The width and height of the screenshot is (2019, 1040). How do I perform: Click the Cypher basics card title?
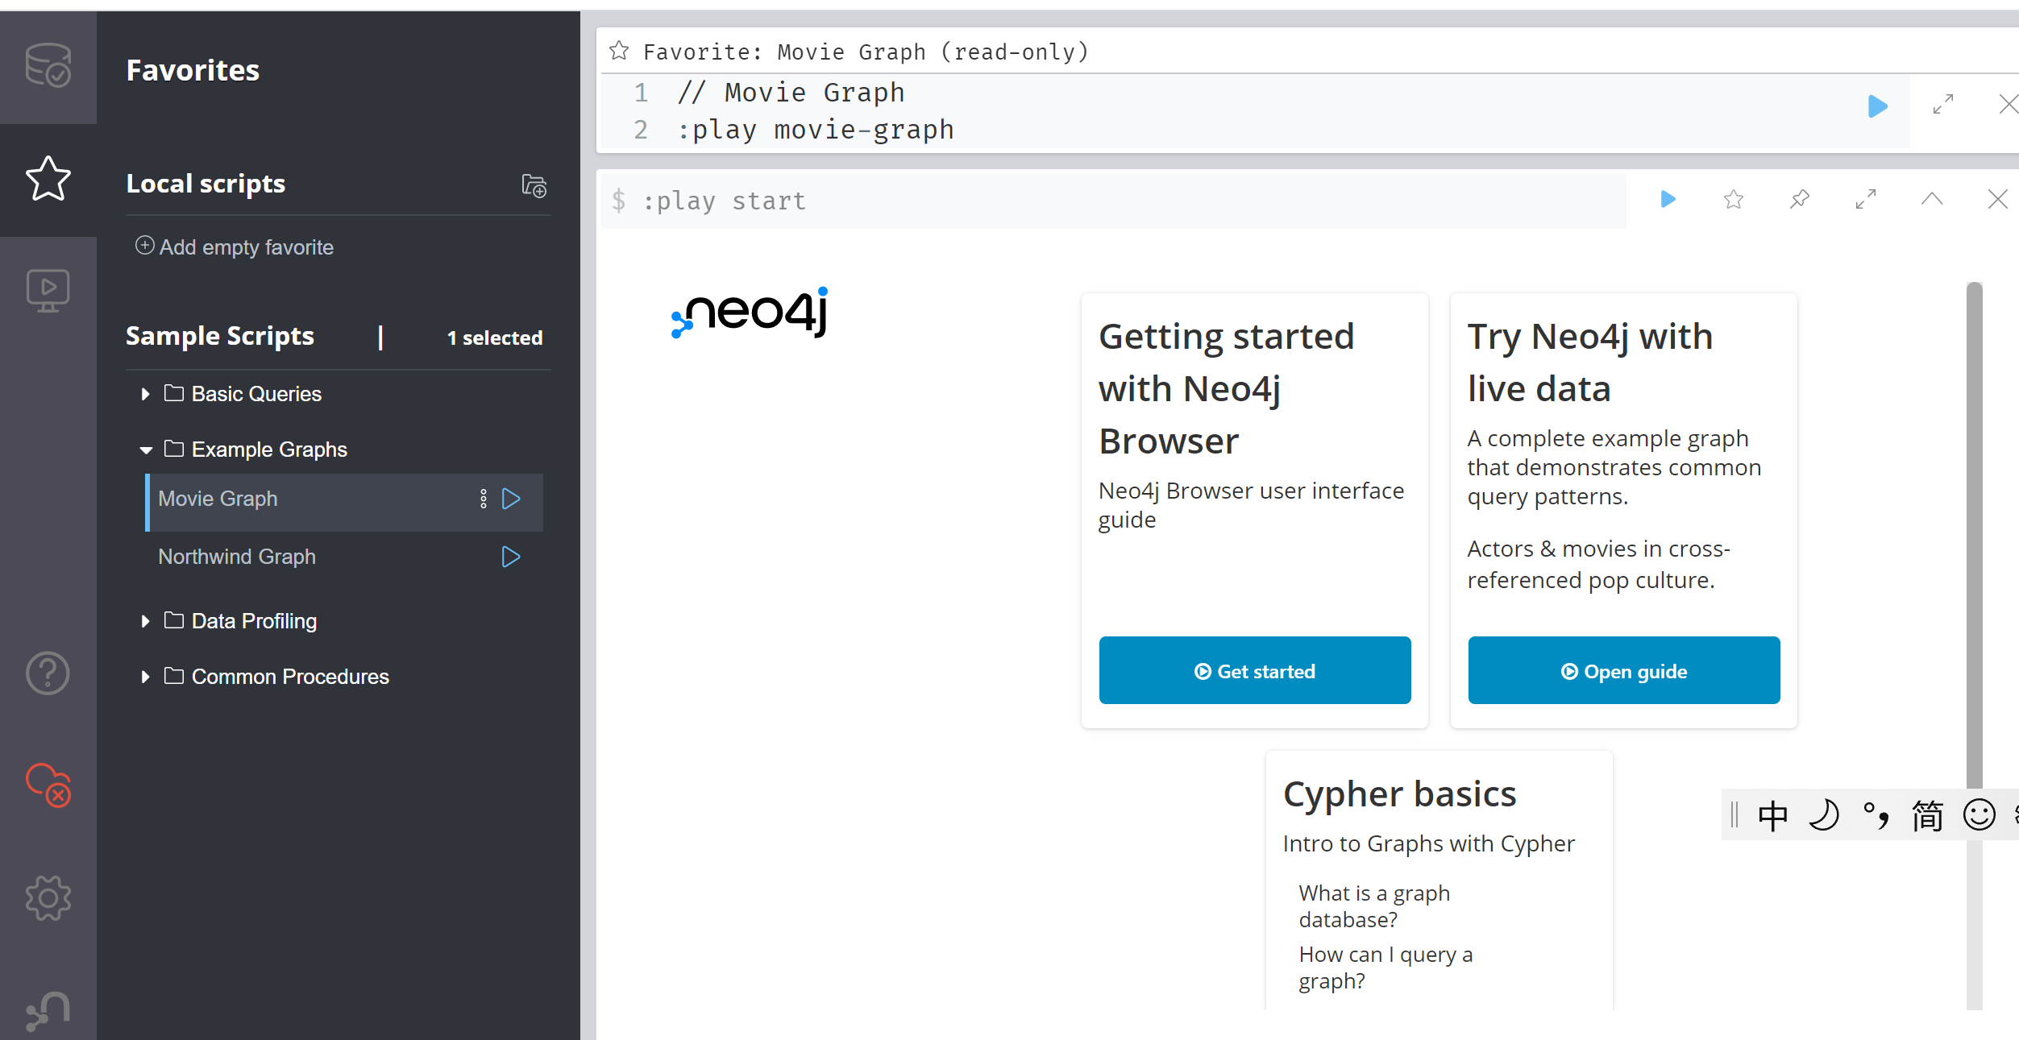coord(1399,793)
